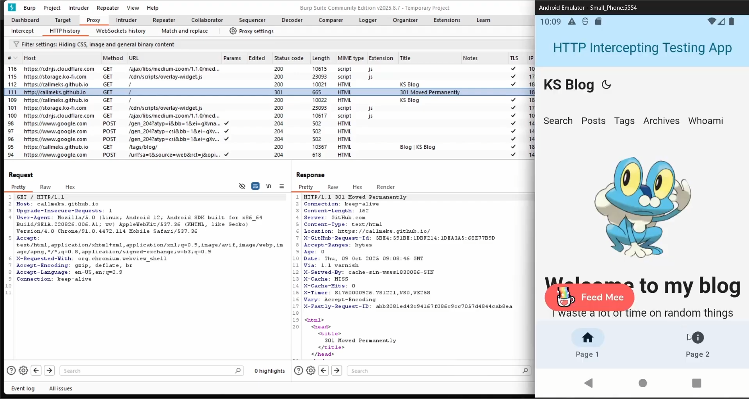Switch to the Repeater tab
The height and width of the screenshot is (399, 749).
tap(164, 20)
